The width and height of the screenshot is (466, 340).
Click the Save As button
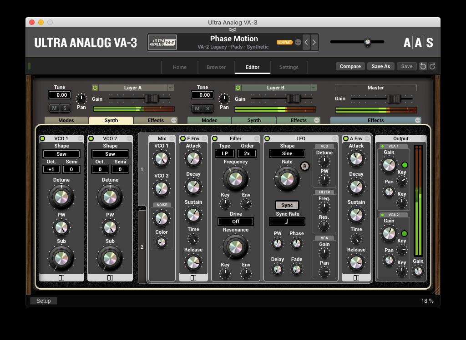(381, 66)
